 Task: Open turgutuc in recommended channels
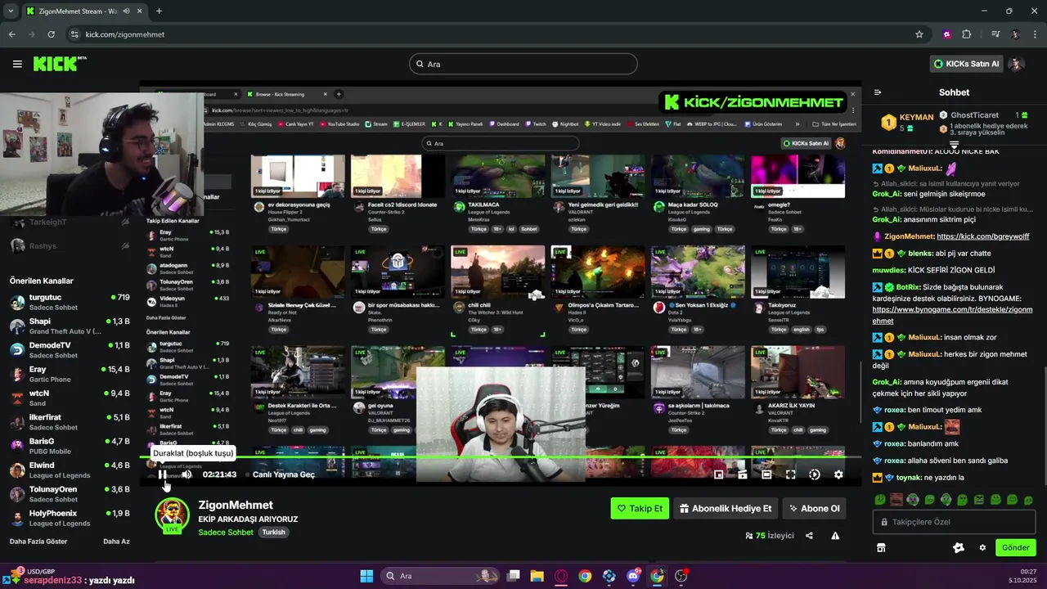(x=70, y=302)
